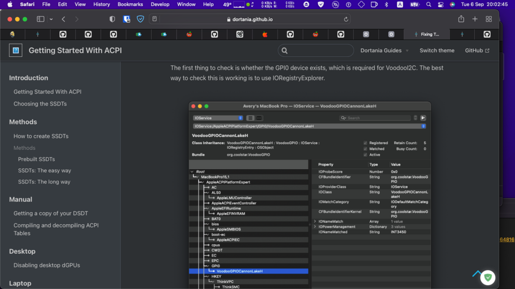
Task: Open the Develop menu in menu bar
Action: [160, 4]
